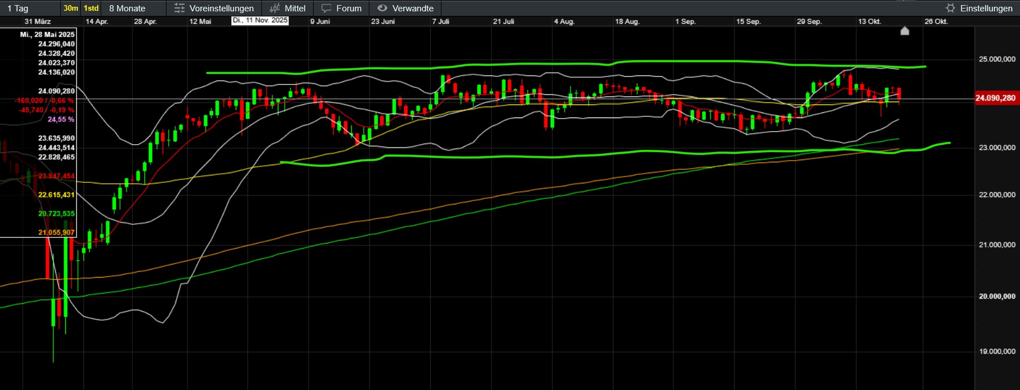Open the Forum tab
1020x390 pixels.
tap(348, 8)
